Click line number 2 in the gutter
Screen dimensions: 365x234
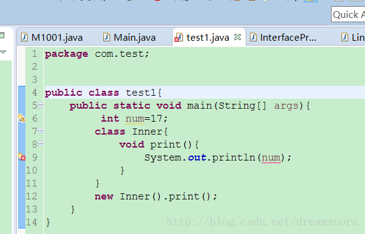(35, 67)
